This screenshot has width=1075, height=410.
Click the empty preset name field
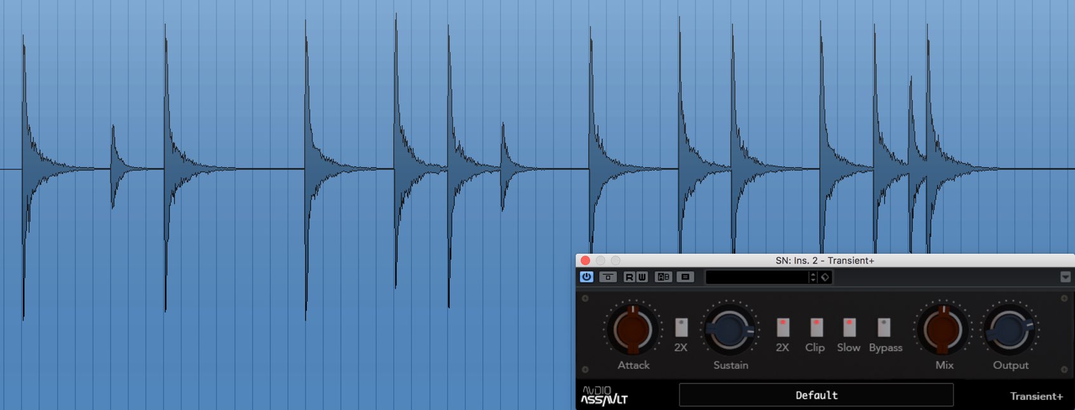pyautogui.click(x=757, y=277)
